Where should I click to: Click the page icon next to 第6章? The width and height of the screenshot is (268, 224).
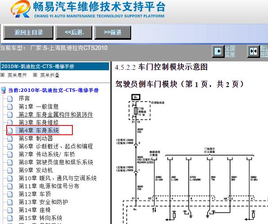(10, 147)
